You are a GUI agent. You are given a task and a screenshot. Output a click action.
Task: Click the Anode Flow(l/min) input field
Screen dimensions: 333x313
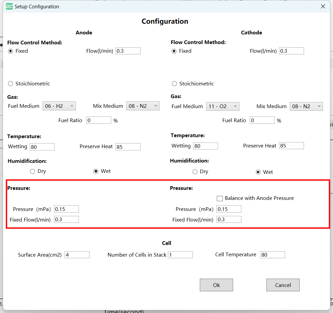[128, 51]
